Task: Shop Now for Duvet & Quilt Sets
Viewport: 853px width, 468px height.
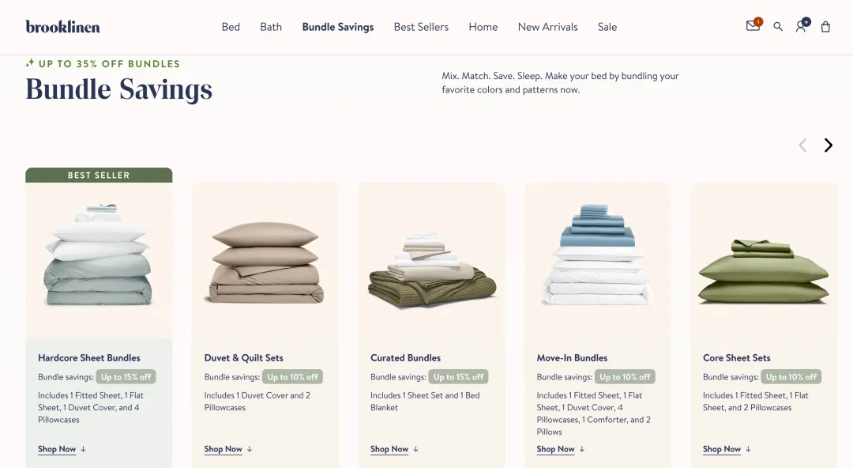Action: pos(223,449)
